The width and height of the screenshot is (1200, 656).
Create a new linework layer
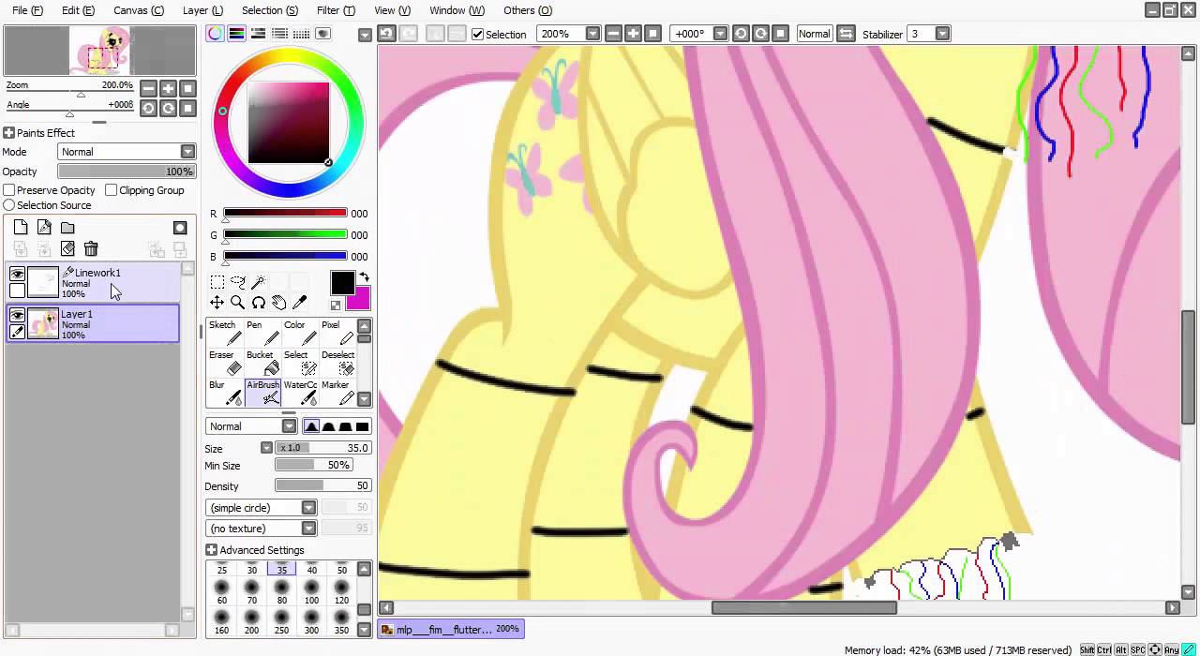pyautogui.click(x=44, y=227)
